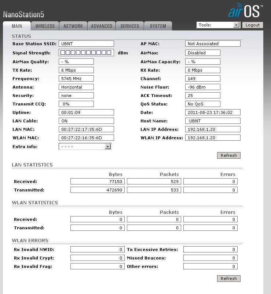
Task: Click the airOS logo
Action: point(245,11)
